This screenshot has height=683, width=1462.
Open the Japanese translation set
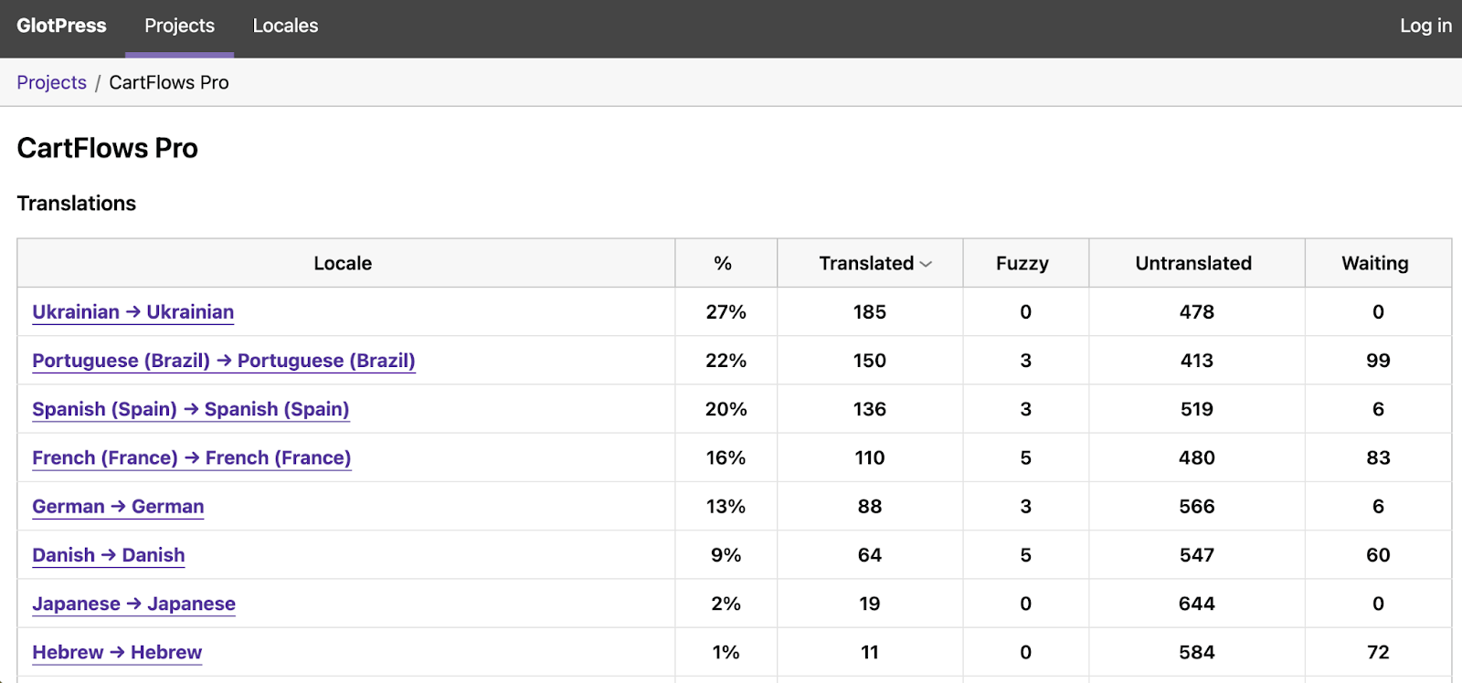pyautogui.click(x=133, y=604)
